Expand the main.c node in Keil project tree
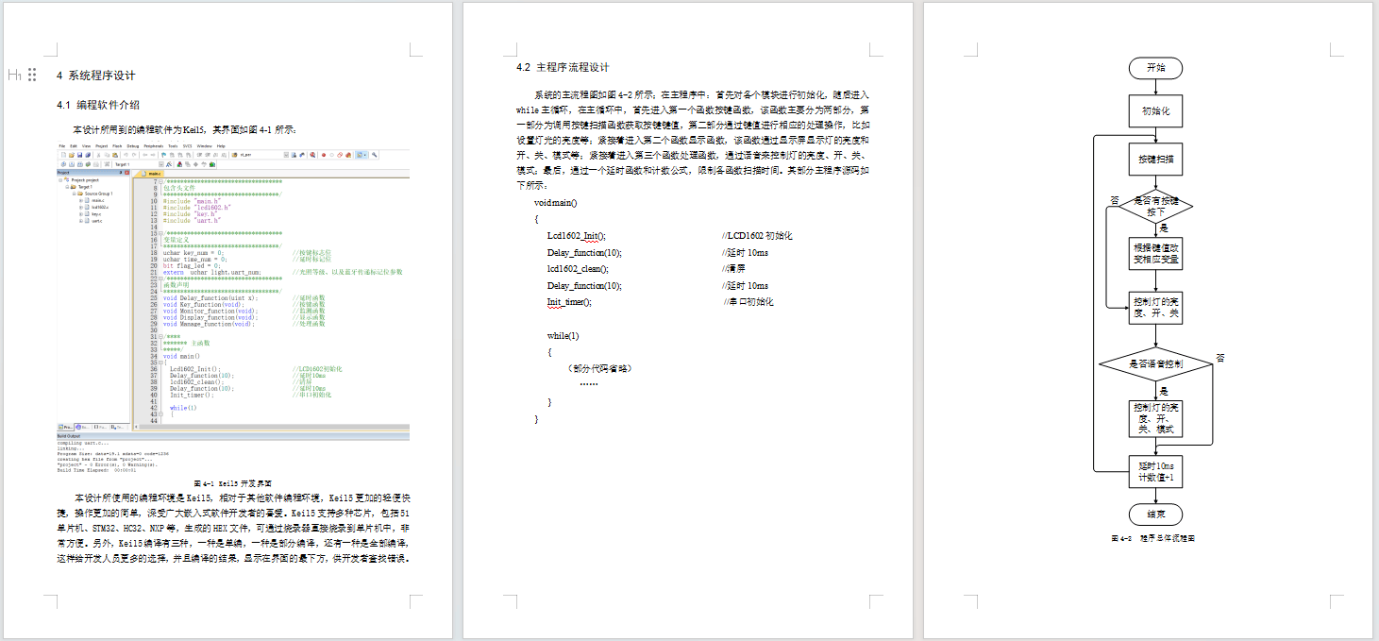Viewport: 1379px width, 641px height. click(80, 200)
